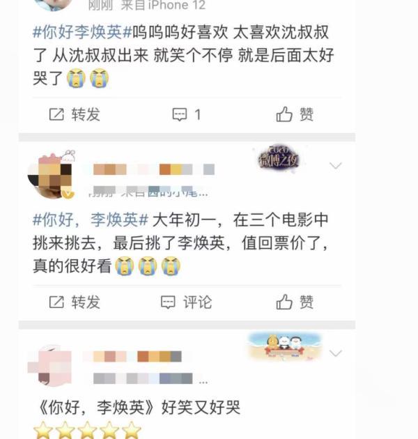This screenshot has height=439, width=418.
Task: Open comment icon on second post
Action: (168, 302)
